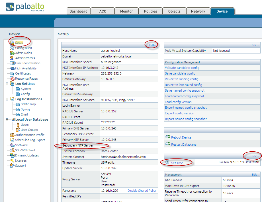Click the Email destination icon
Viewport: 262px width, 202px height.
click(18, 115)
